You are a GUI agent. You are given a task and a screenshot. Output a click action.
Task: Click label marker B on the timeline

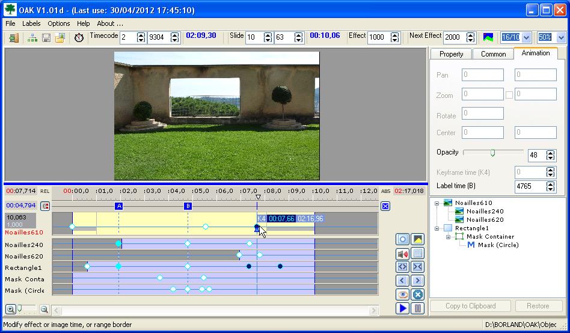click(x=188, y=206)
